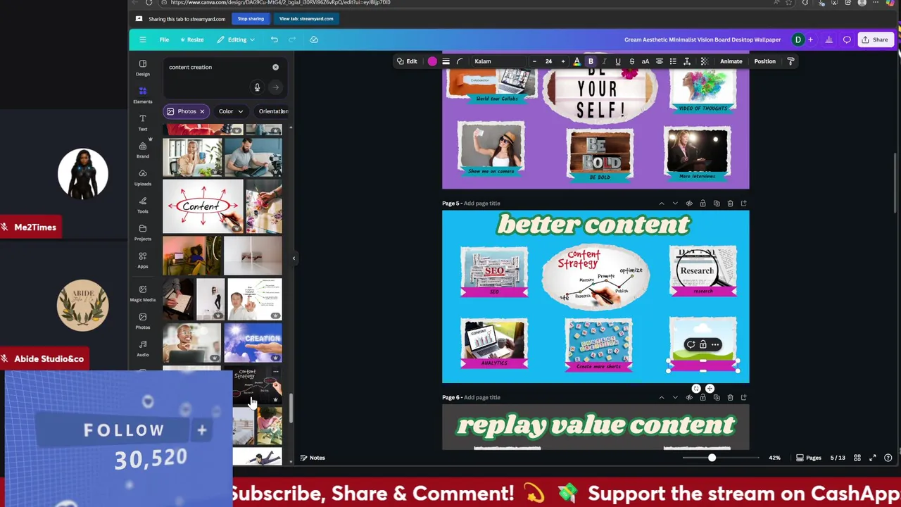This screenshot has height=507, width=901.
Task: Open corner rounding option in toolbar
Action: click(460, 61)
